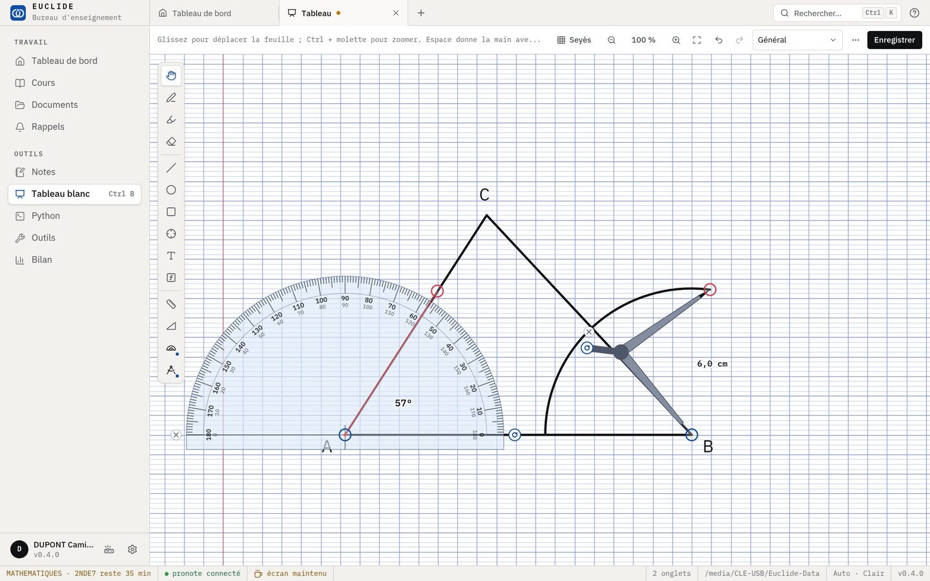Open Rappels in the sidebar

click(x=74, y=127)
